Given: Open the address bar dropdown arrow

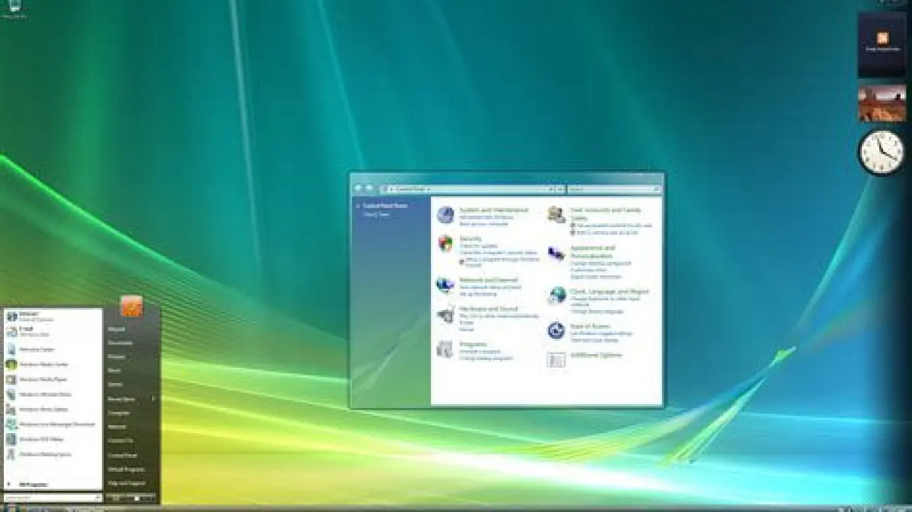Looking at the screenshot, I should click(x=550, y=188).
